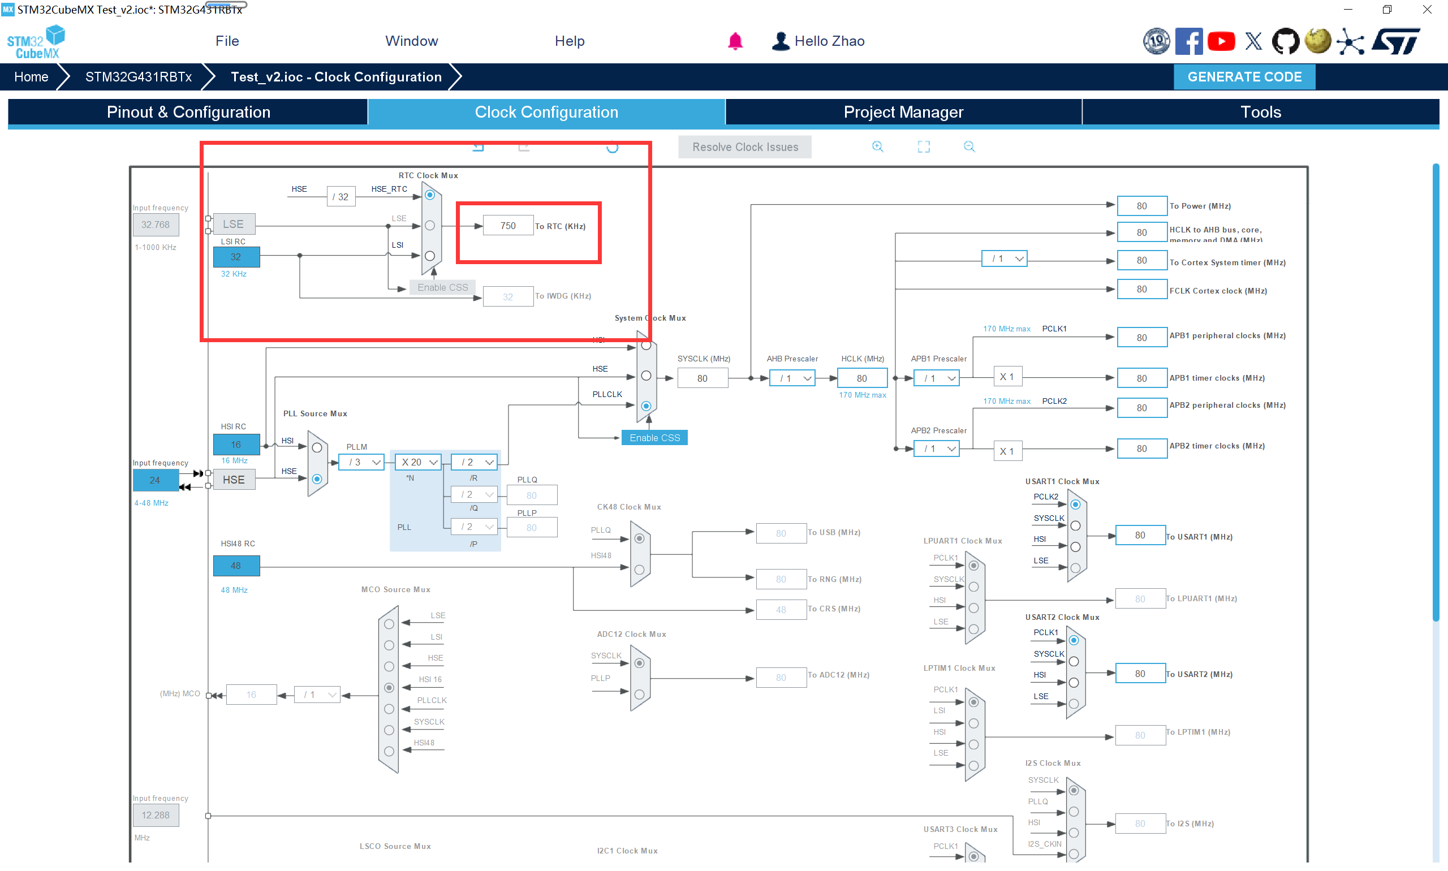Click the GENERATE CODE button
This screenshot has width=1448, height=871.
[1244, 77]
